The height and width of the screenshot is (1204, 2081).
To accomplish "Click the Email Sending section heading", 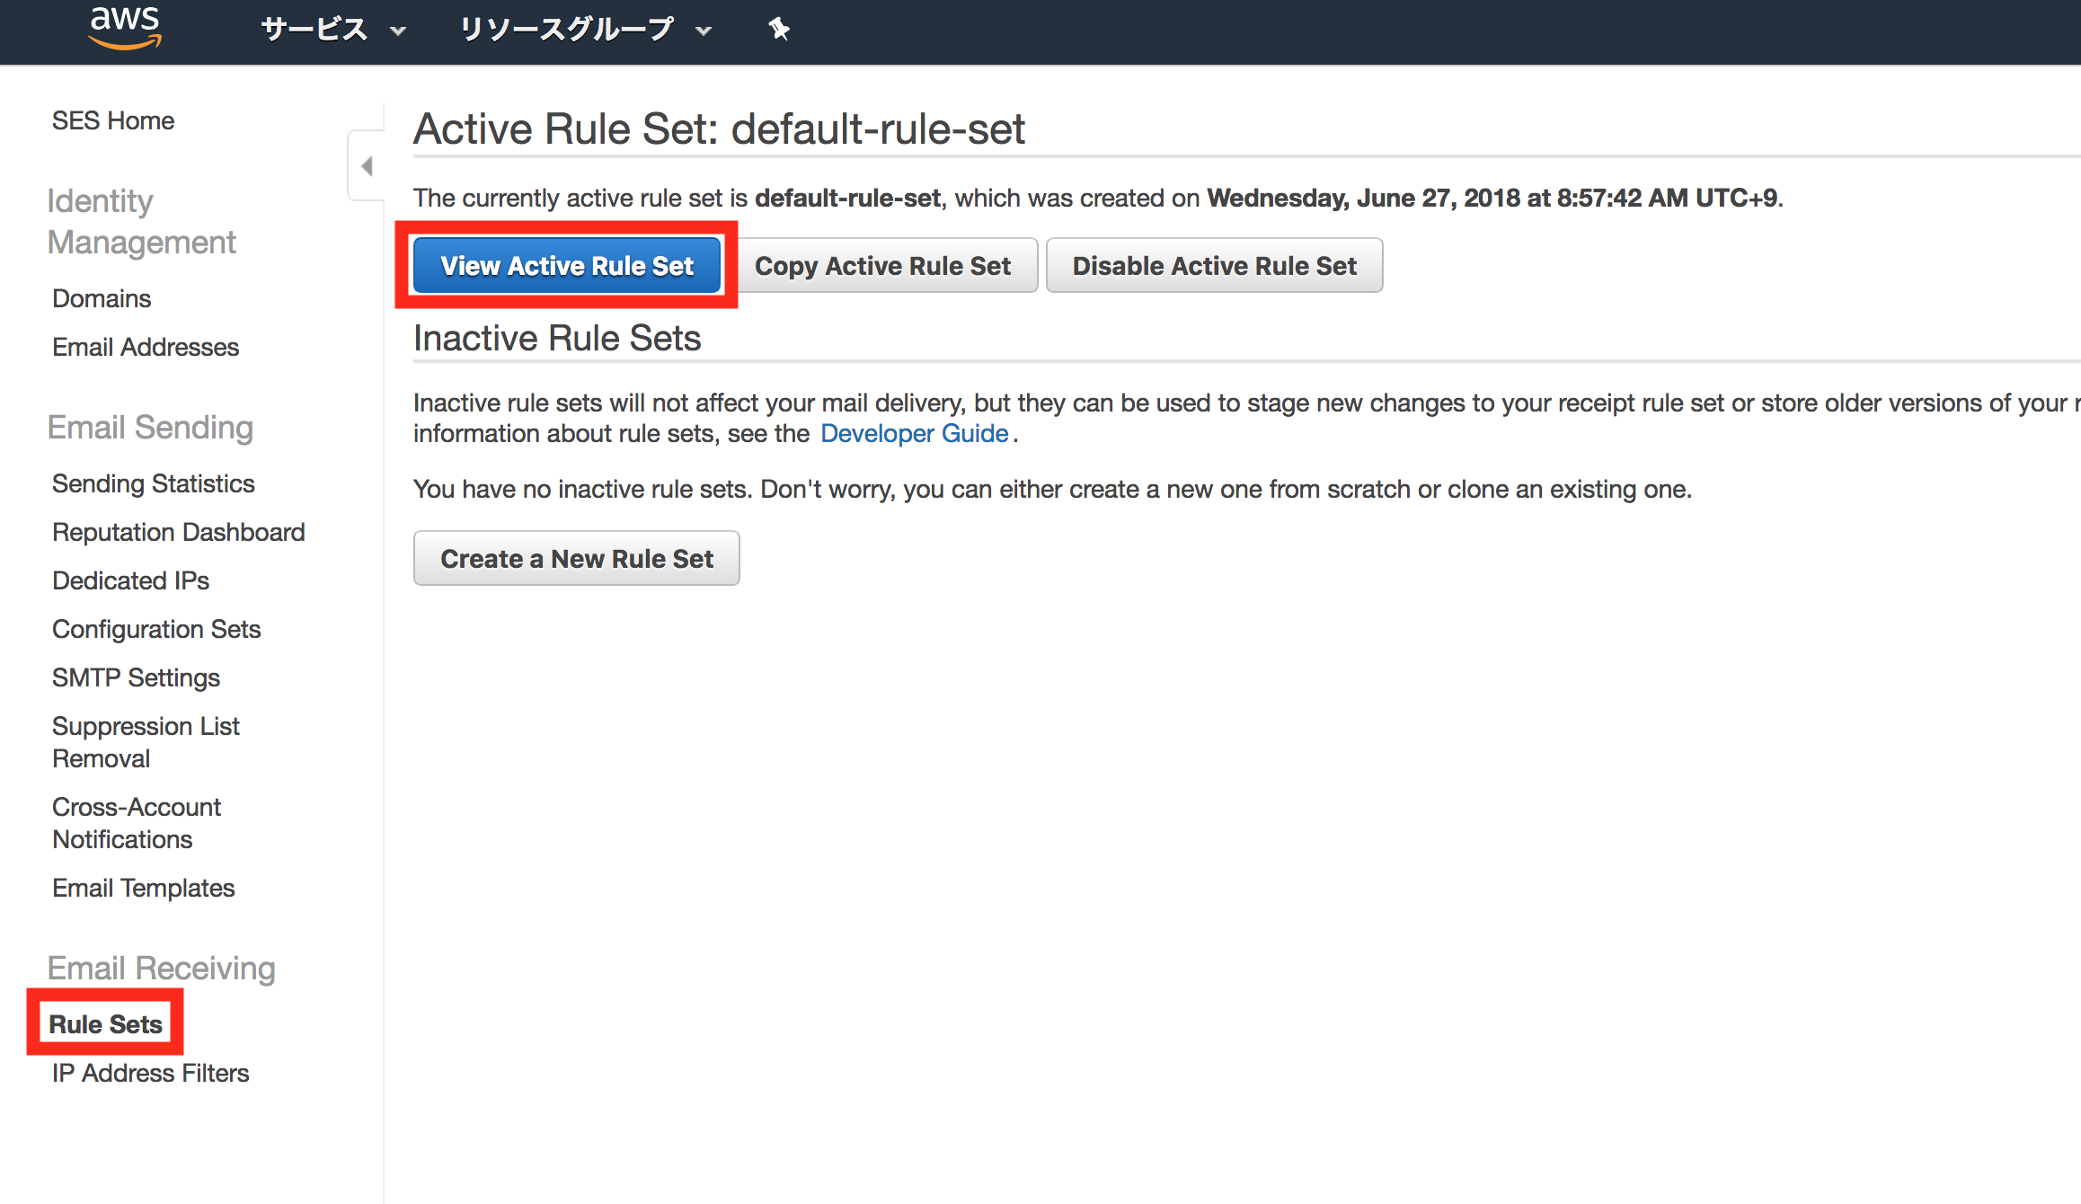I will click(x=150, y=428).
